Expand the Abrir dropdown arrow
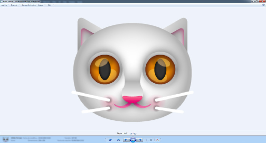The width and height of the screenshot is (266, 143). [54, 5]
